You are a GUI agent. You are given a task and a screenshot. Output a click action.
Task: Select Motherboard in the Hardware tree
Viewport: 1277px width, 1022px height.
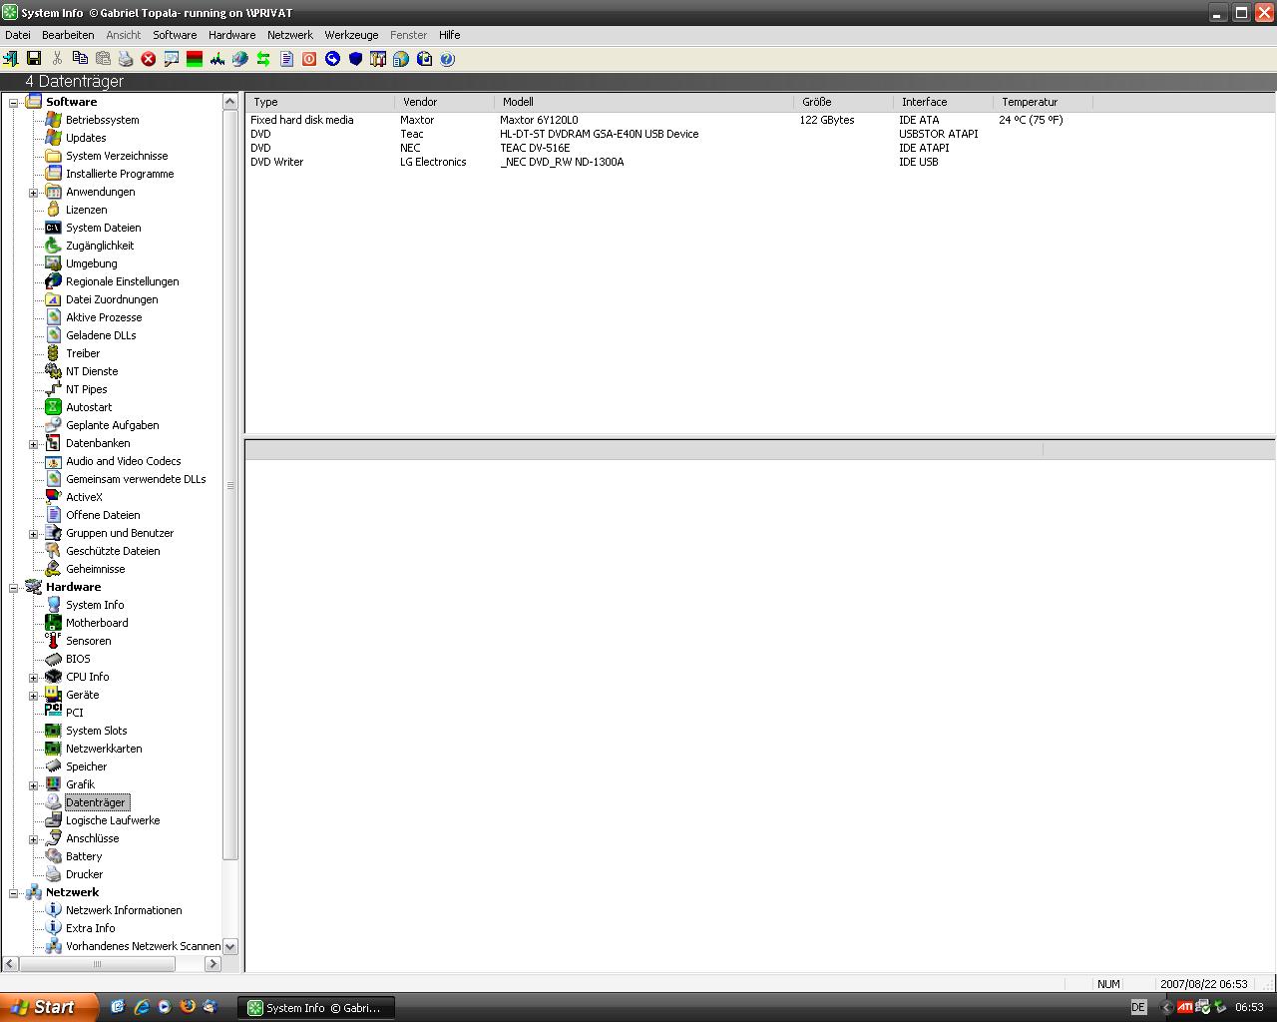pyautogui.click(x=97, y=623)
